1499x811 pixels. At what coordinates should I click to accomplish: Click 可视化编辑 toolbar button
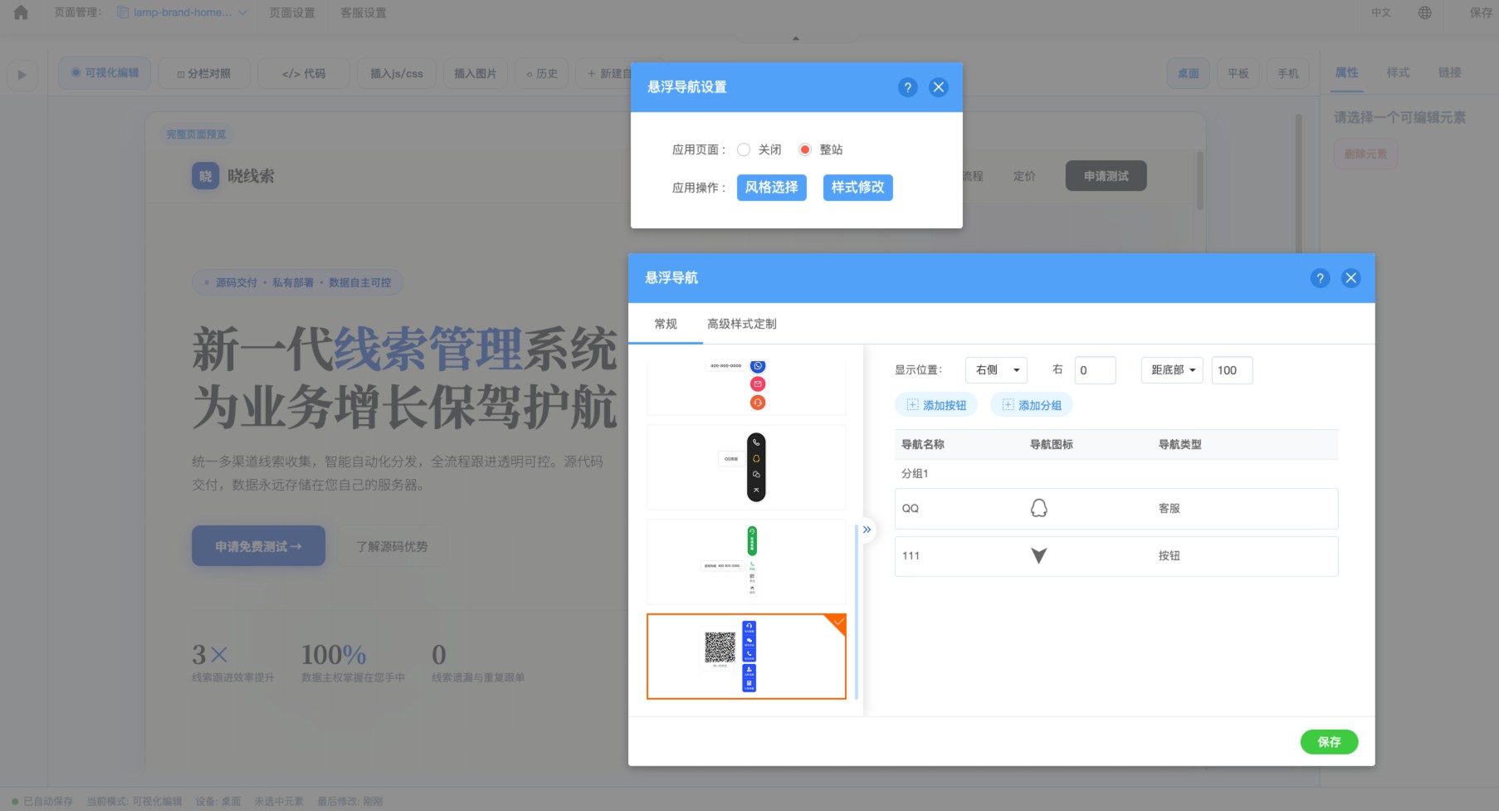[x=105, y=73]
